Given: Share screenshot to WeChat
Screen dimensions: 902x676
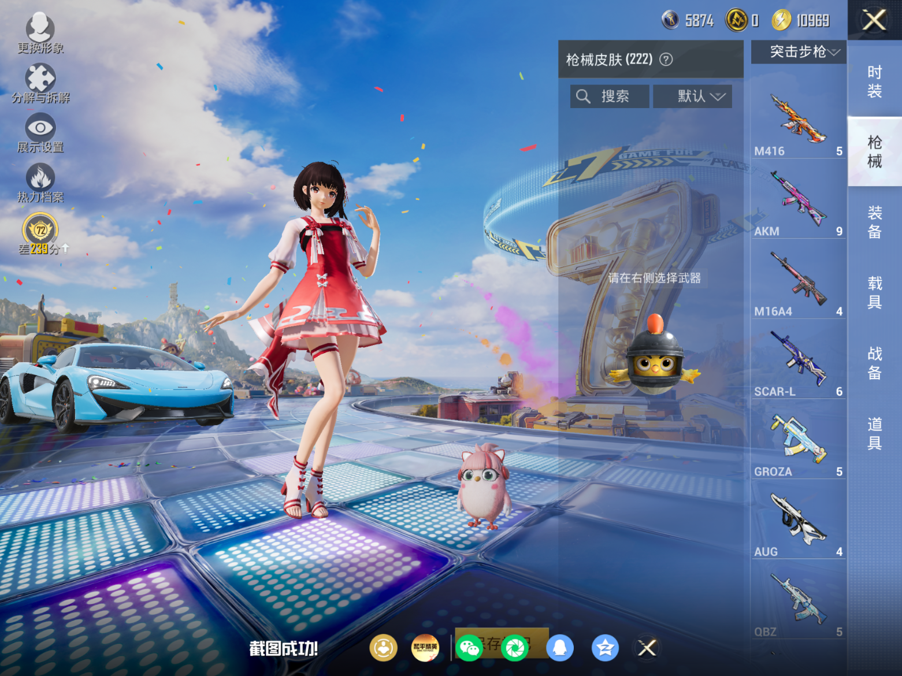Looking at the screenshot, I should 469,648.
